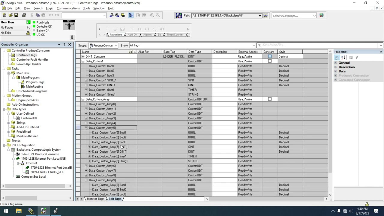Open the Select a Language dropdown
Screen dimensions: 384x216
point(314,16)
